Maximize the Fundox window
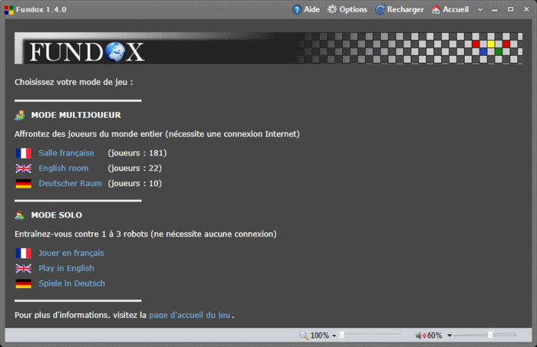The height and width of the screenshot is (347, 537). click(x=510, y=9)
